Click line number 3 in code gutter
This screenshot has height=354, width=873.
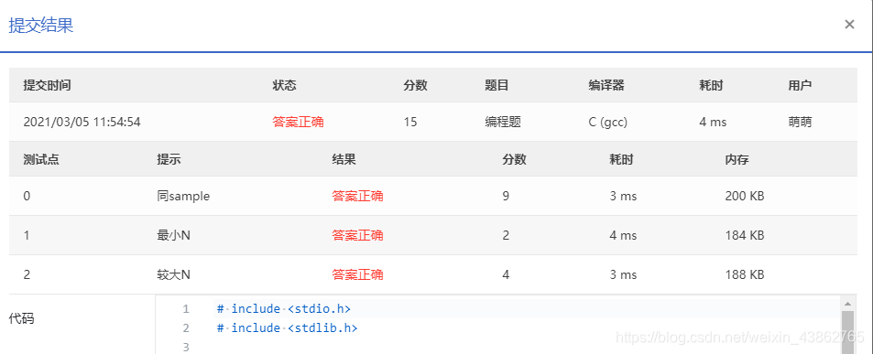186,348
